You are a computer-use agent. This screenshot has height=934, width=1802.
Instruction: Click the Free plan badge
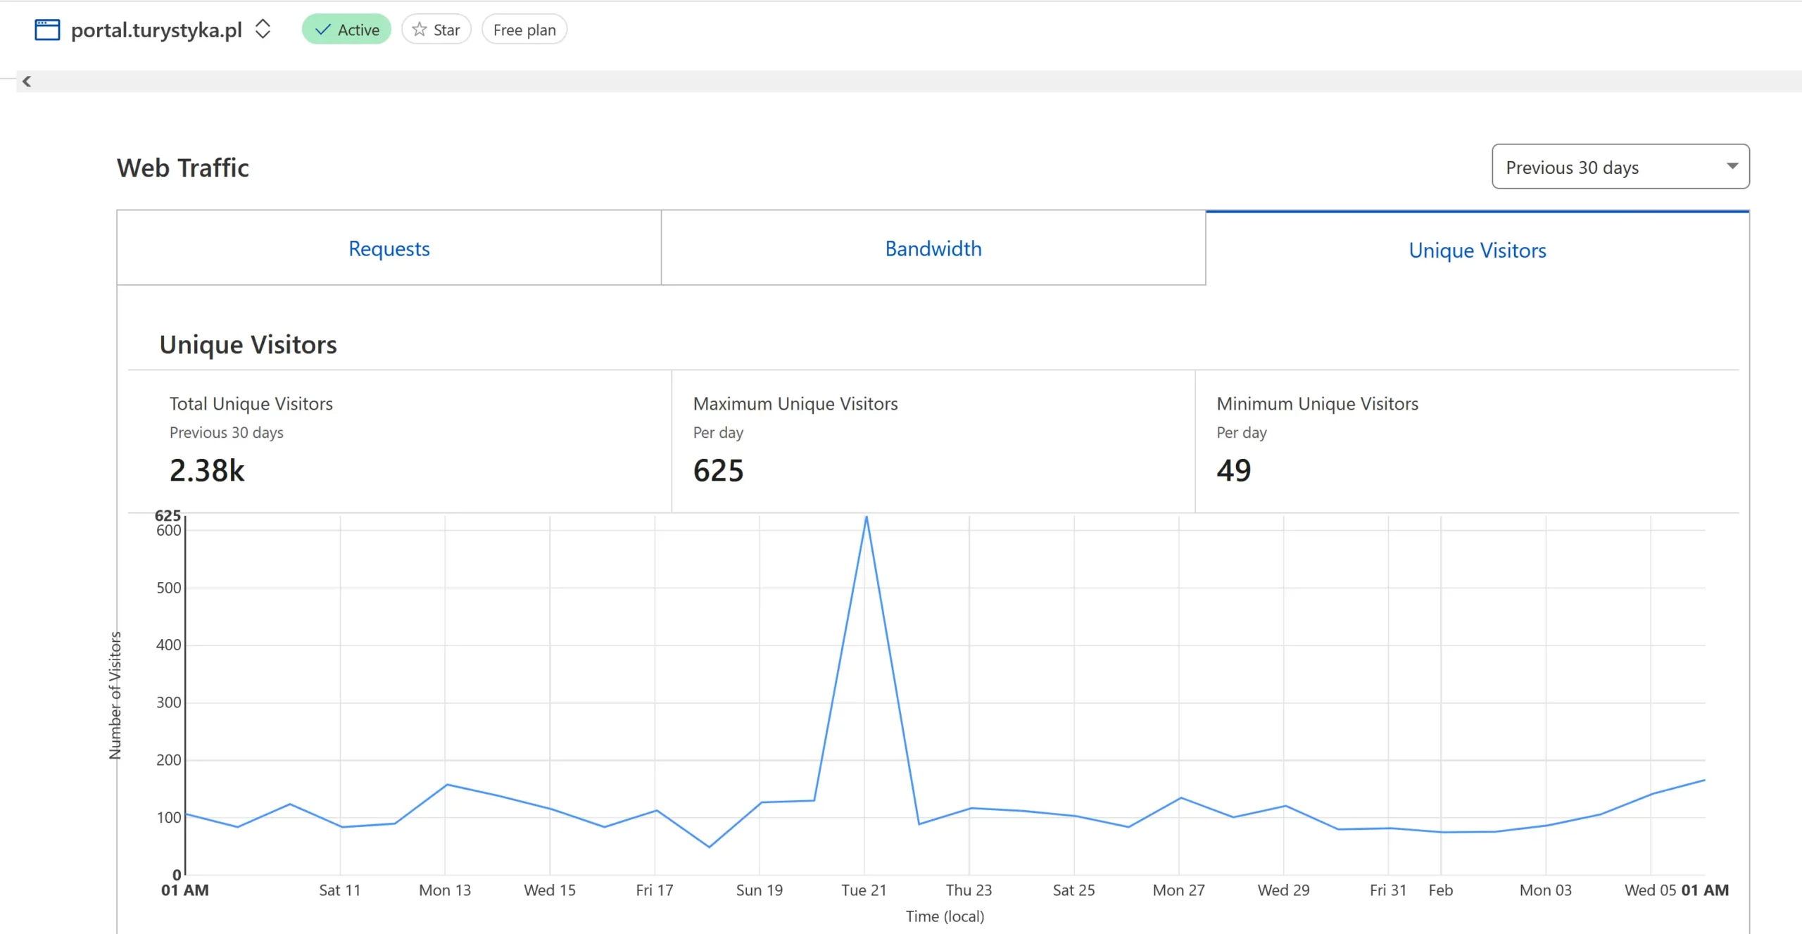coord(524,30)
